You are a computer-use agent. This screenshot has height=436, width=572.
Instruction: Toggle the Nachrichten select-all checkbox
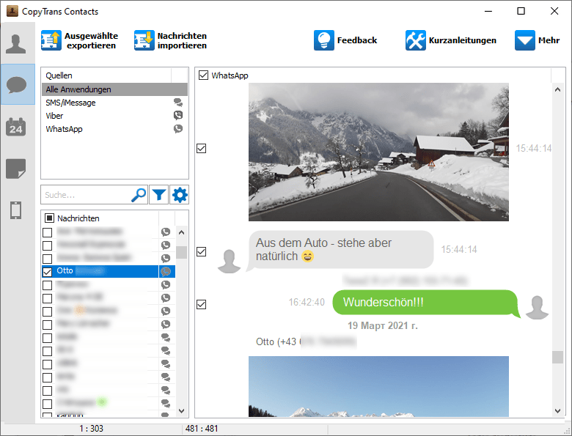[x=49, y=218]
